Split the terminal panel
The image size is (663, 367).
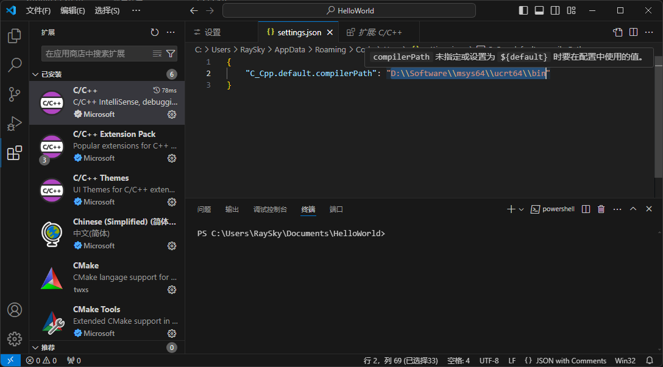tap(586, 209)
